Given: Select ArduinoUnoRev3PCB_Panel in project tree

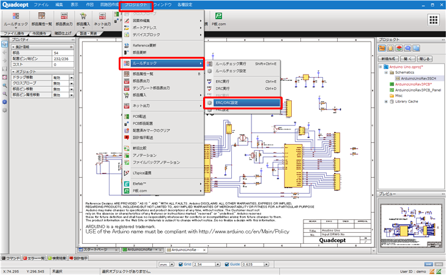Looking at the screenshot, I should pyautogui.click(x=418, y=90).
